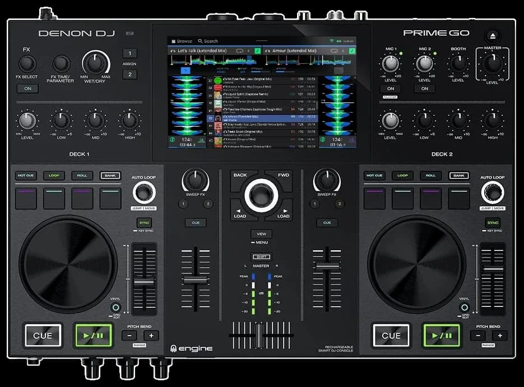Tap the eject button beside PRIME GO logo
This screenshot has height=387, width=524.
coord(493,35)
